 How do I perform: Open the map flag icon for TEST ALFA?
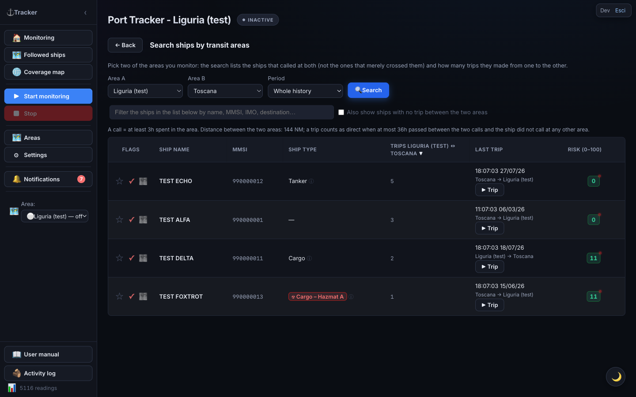(143, 220)
